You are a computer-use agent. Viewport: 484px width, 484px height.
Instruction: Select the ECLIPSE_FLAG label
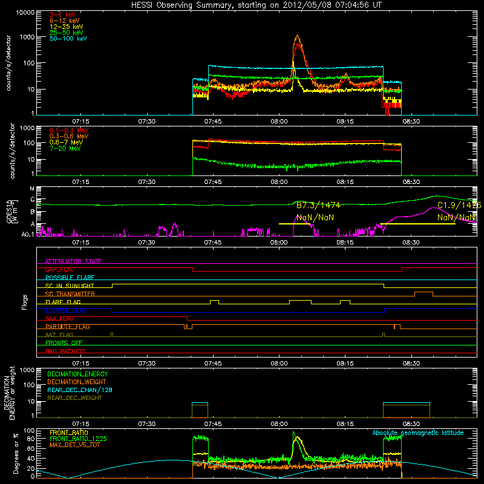(66, 310)
